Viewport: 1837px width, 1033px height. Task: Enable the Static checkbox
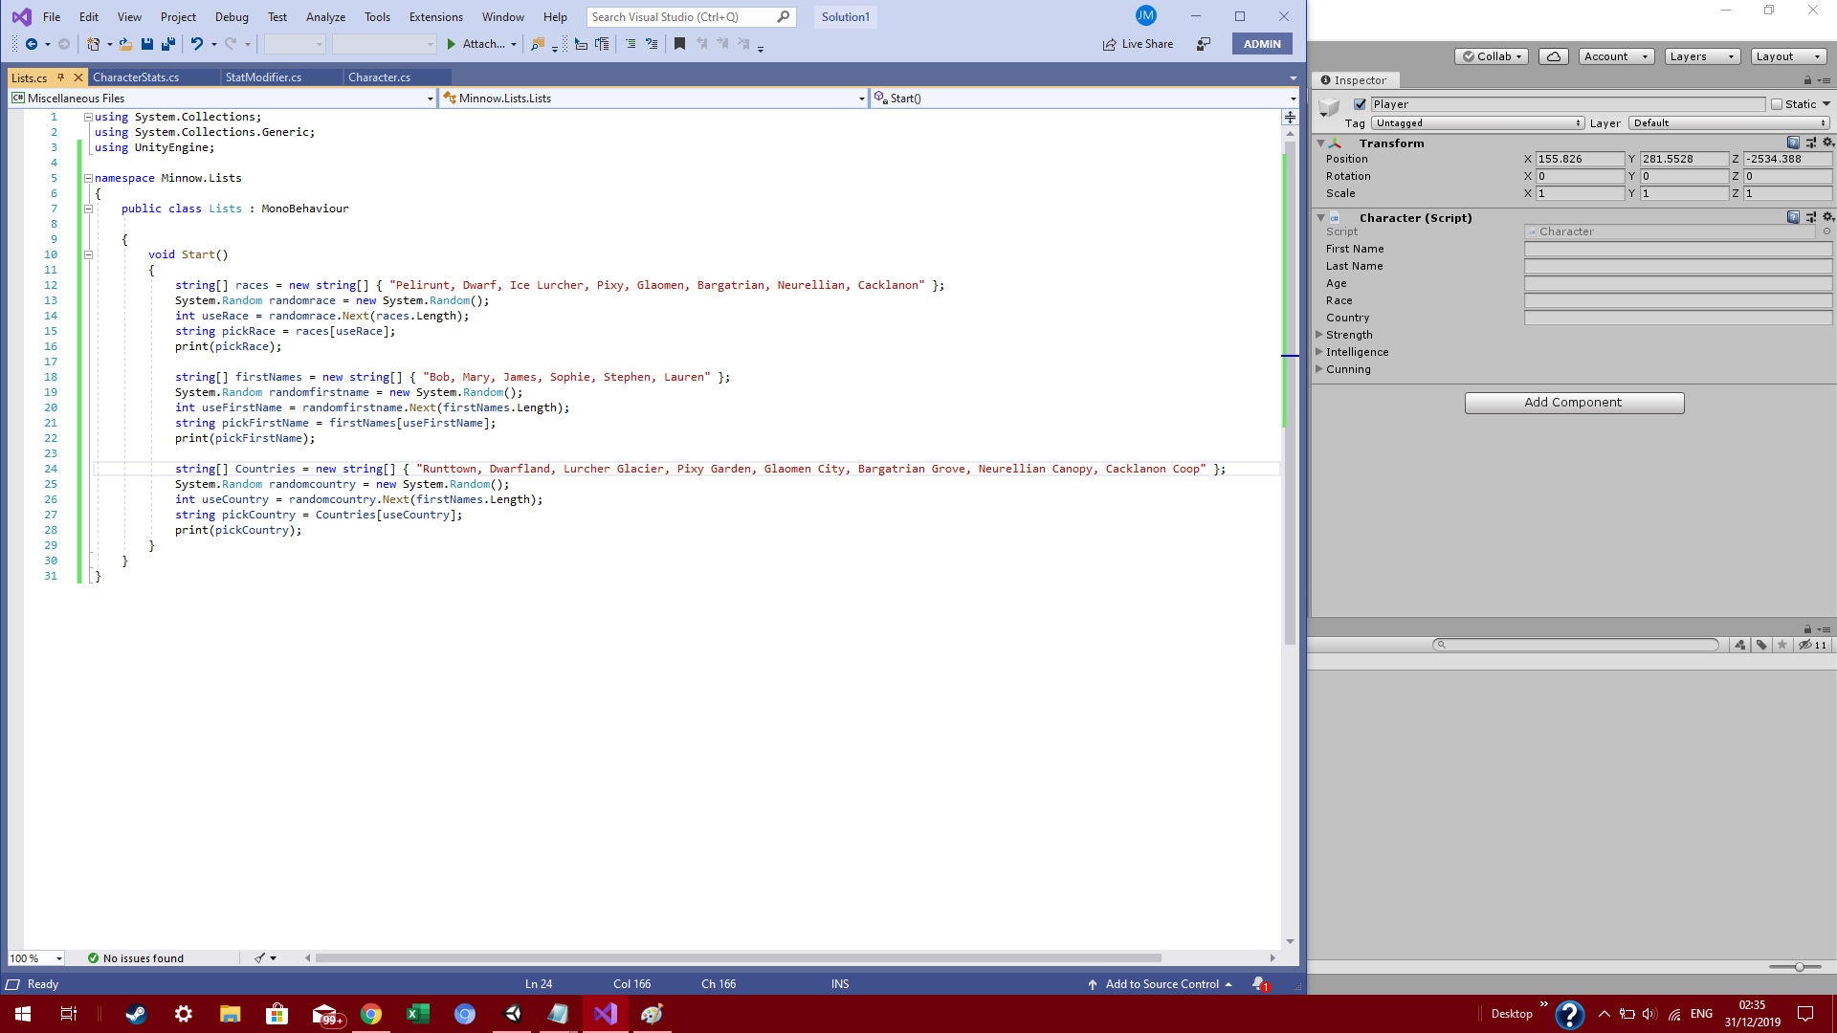tap(1777, 104)
